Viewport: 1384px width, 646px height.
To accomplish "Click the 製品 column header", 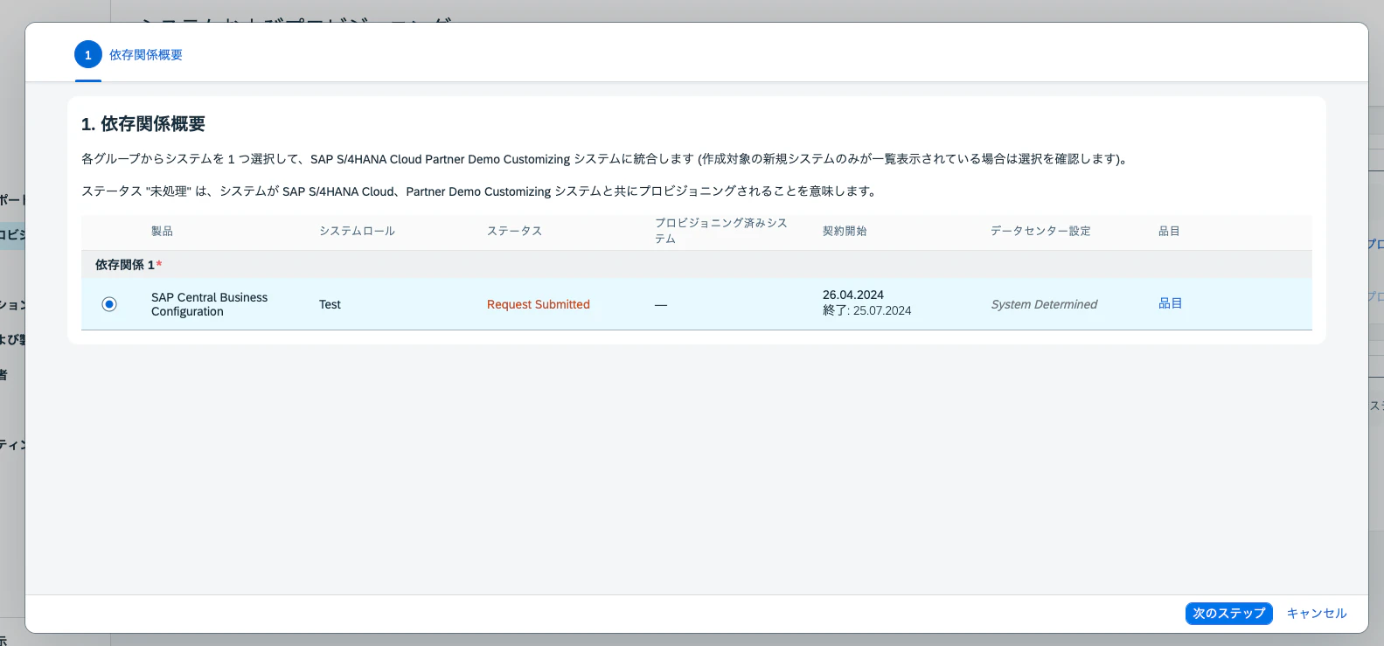I will click(162, 231).
